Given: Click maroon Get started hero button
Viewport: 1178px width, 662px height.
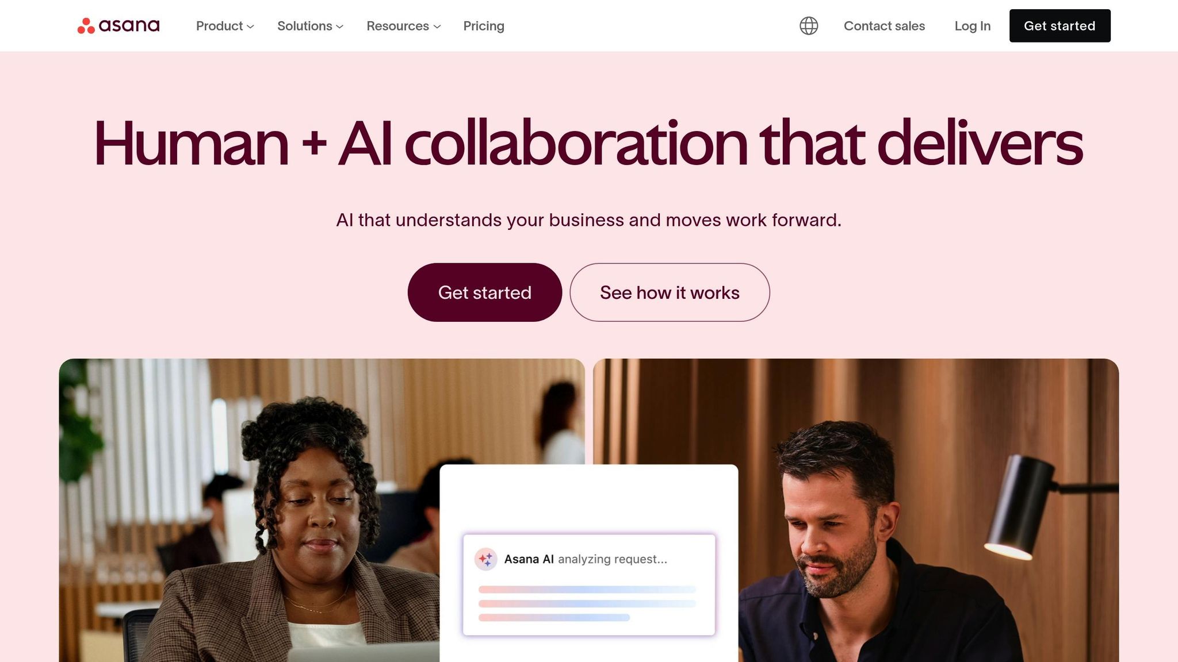Looking at the screenshot, I should point(485,292).
